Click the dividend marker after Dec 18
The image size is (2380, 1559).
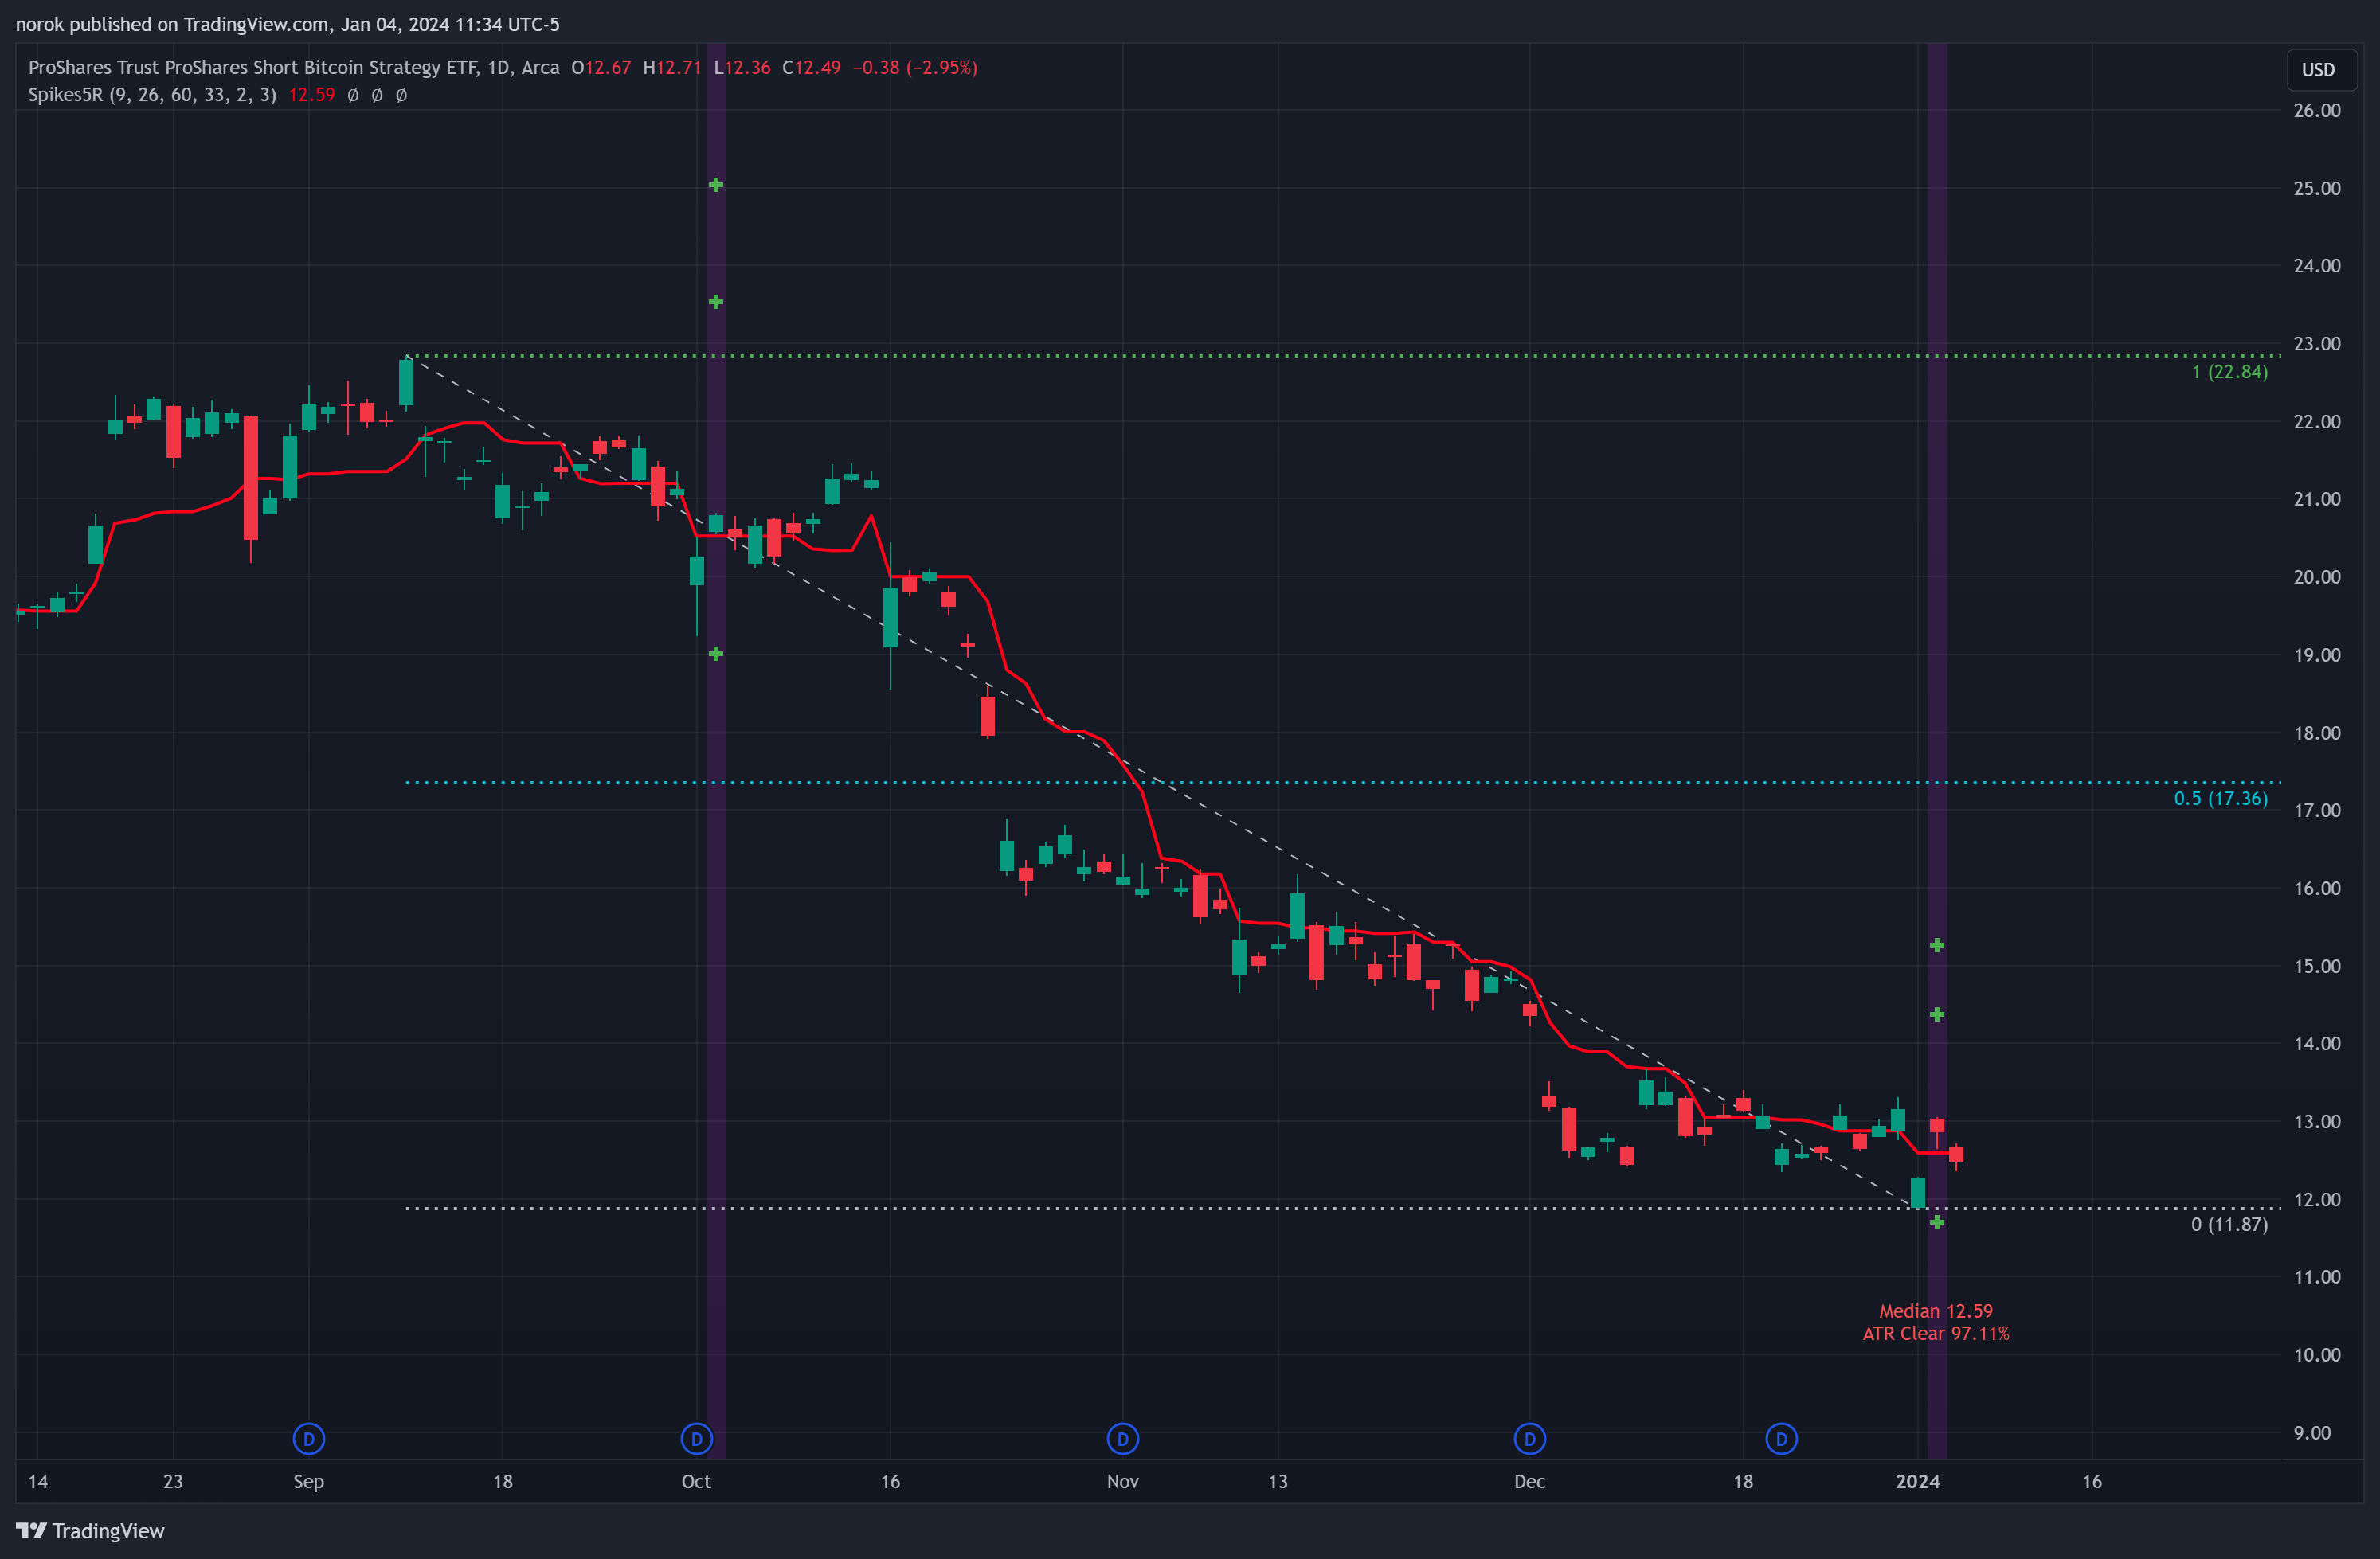(1781, 1439)
